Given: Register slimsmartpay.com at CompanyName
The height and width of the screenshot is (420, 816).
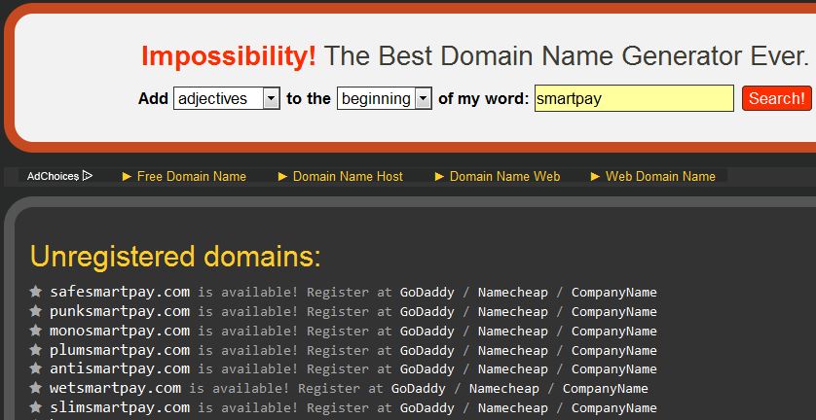Looking at the screenshot, I should [614, 408].
